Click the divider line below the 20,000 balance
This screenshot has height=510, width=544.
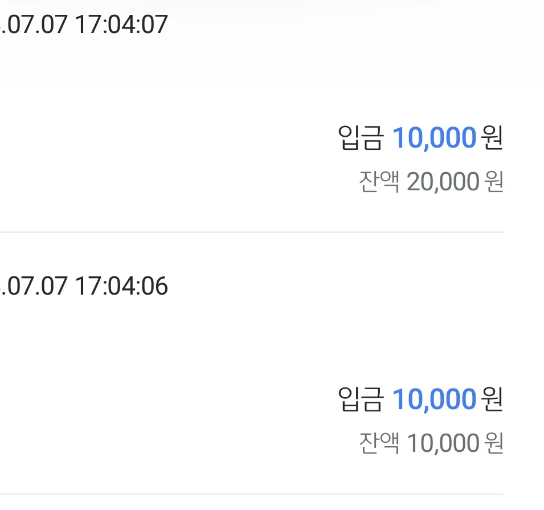252,232
